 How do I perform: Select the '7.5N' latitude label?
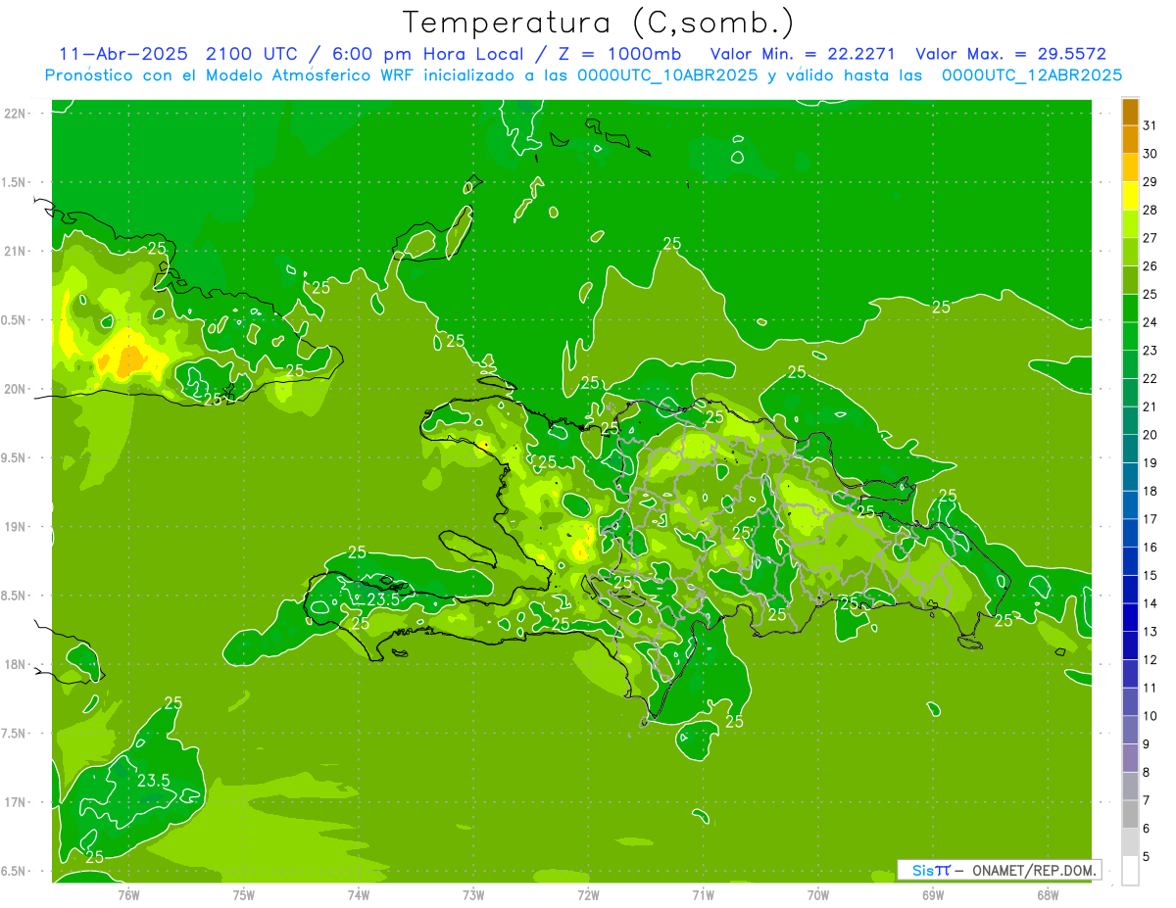tap(15, 734)
